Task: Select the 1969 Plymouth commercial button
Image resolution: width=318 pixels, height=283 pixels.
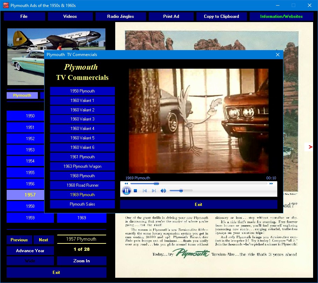Action: point(82,195)
